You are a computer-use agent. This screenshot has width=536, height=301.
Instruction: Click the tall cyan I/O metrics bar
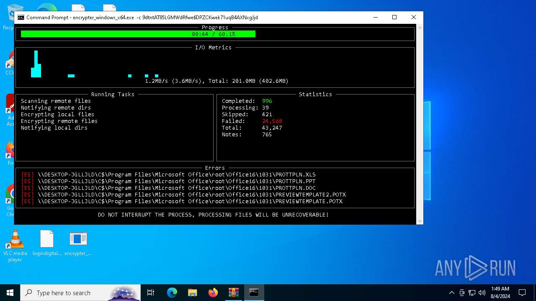36,64
